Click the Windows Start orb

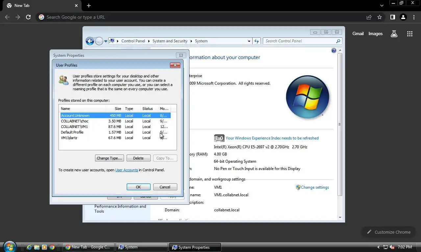pos(9,247)
